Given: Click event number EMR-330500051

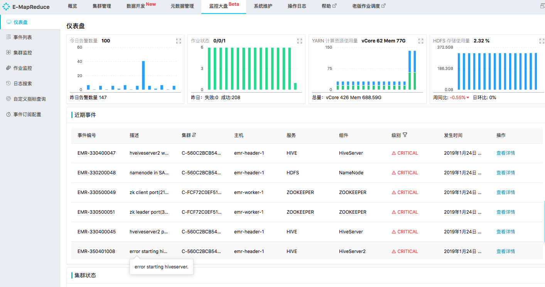Looking at the screenshot, I should (96, 212).
